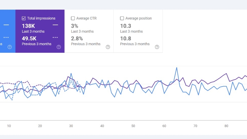Click solid line indicator on blue clicks card
The image size is (247, 139).
[6, 25]
